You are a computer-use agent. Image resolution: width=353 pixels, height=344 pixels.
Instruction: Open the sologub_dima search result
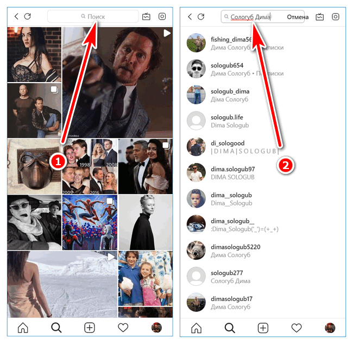pos(263,95)
